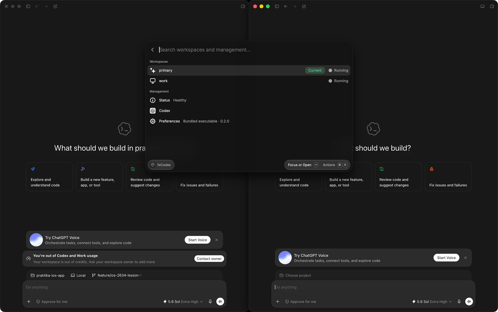Go back using the palette's chevron arrow

(152, 50)
